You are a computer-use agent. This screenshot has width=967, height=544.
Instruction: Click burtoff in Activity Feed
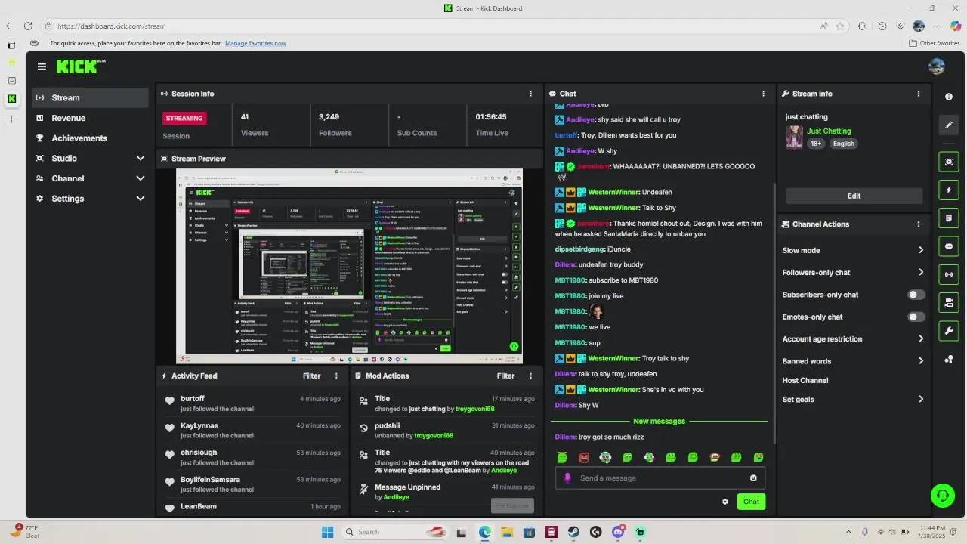193,398
